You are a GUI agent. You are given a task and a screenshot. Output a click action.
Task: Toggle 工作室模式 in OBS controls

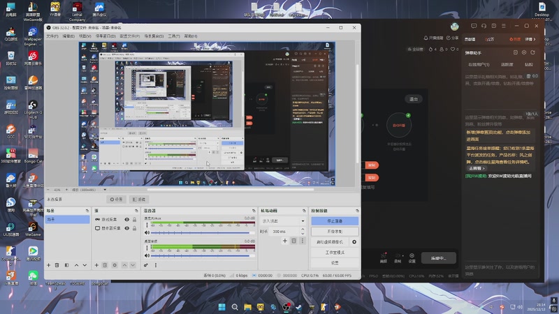click(x=335, y=253)
